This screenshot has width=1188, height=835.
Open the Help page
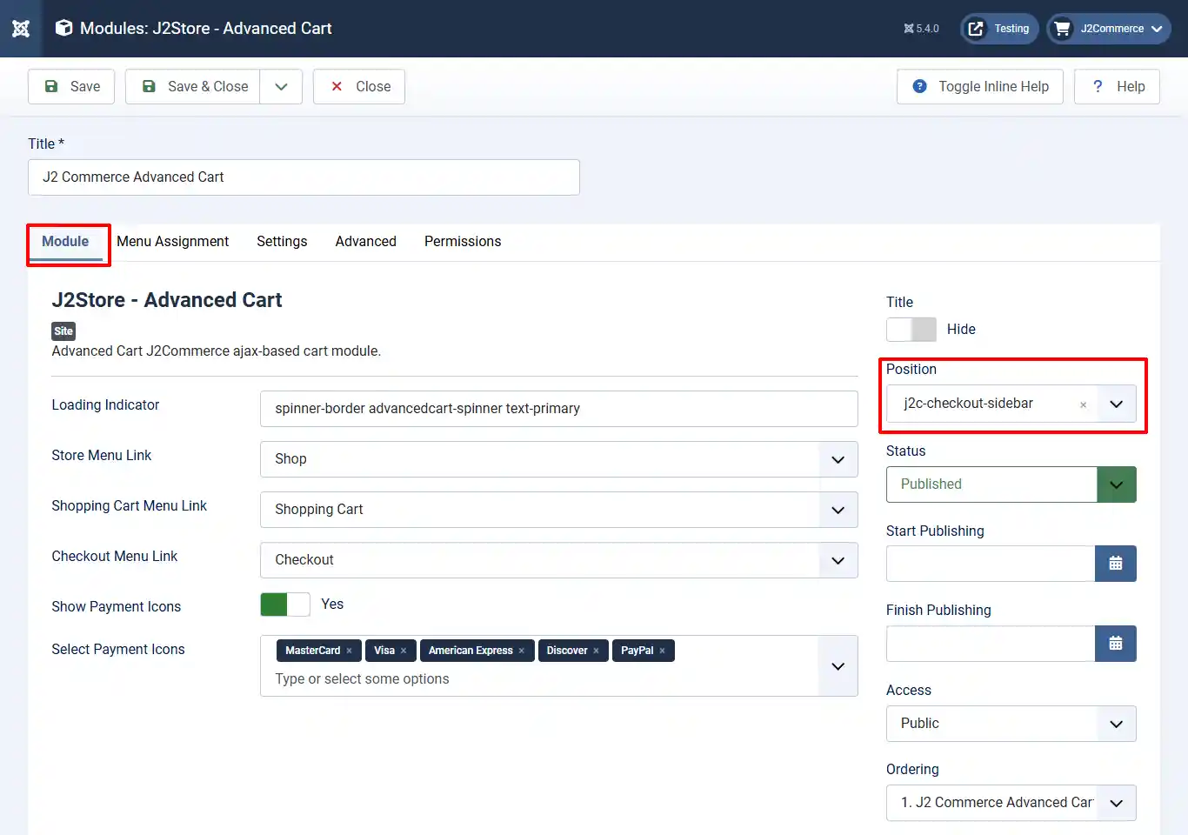[1118, 87]
